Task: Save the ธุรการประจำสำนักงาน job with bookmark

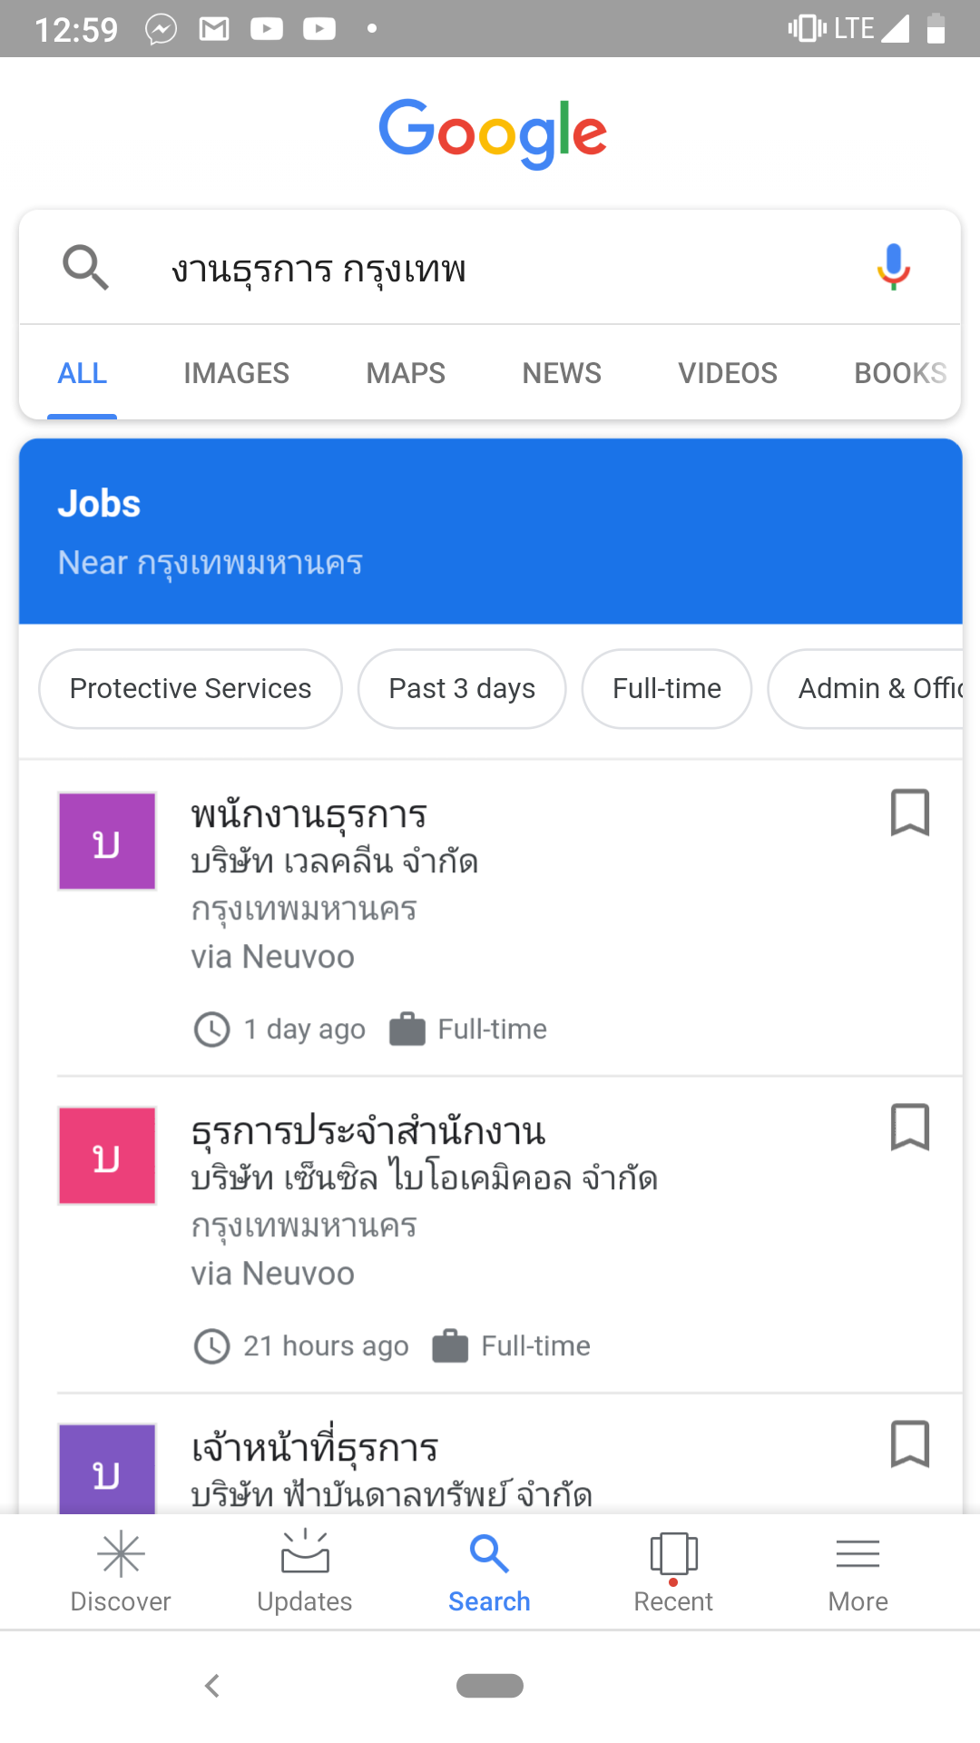Action: coord(909,1127)
